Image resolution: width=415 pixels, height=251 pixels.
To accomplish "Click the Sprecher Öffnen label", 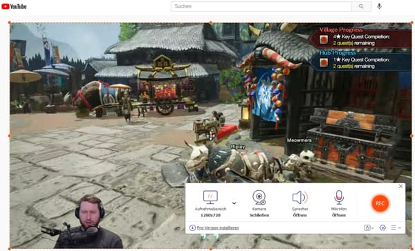I will click(x=300, y=215).
